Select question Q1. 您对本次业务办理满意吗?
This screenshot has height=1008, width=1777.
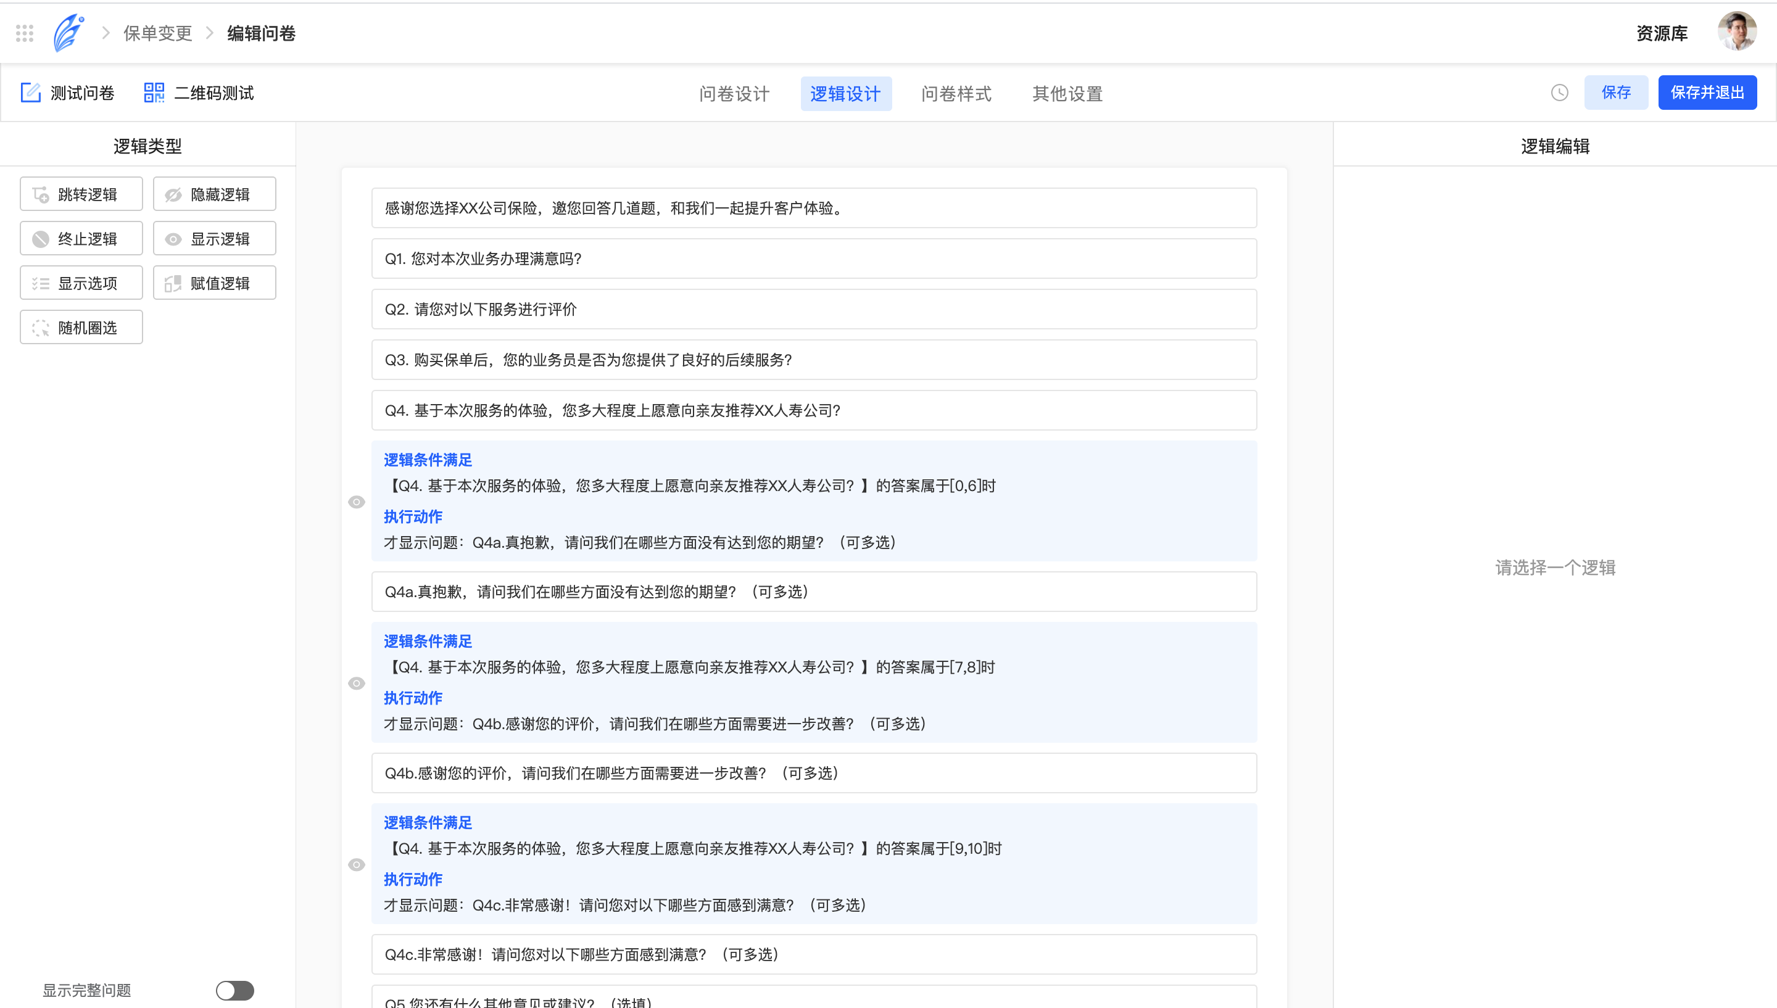click(814, 258)
